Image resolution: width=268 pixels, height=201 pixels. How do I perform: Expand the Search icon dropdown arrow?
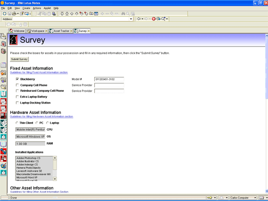pyautogui.click(x=167, y=19)
